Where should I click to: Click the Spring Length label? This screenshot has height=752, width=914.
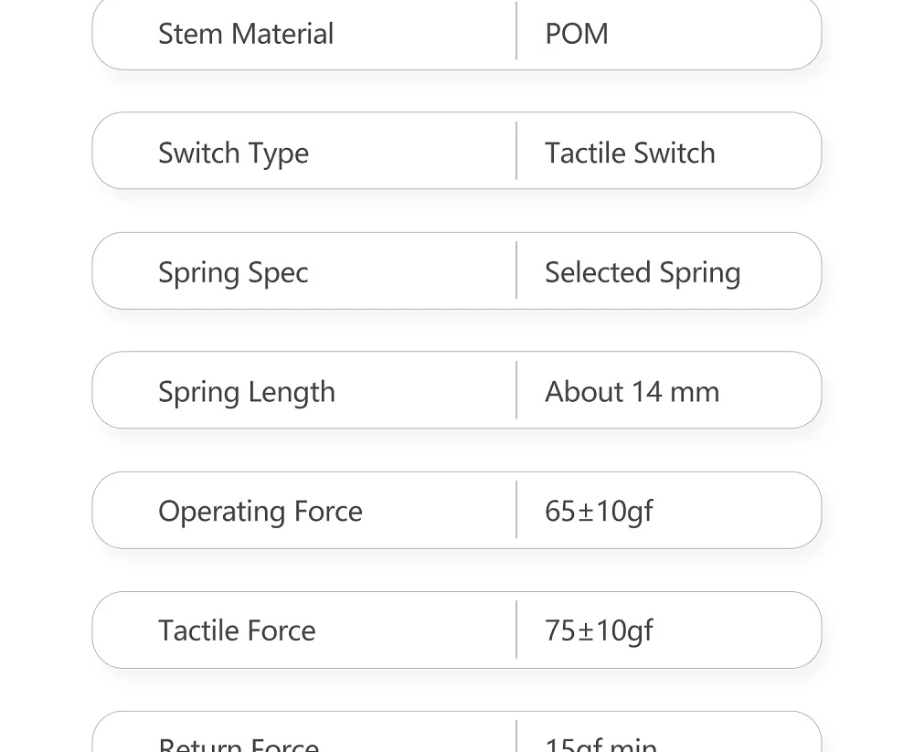pos(247,392)
